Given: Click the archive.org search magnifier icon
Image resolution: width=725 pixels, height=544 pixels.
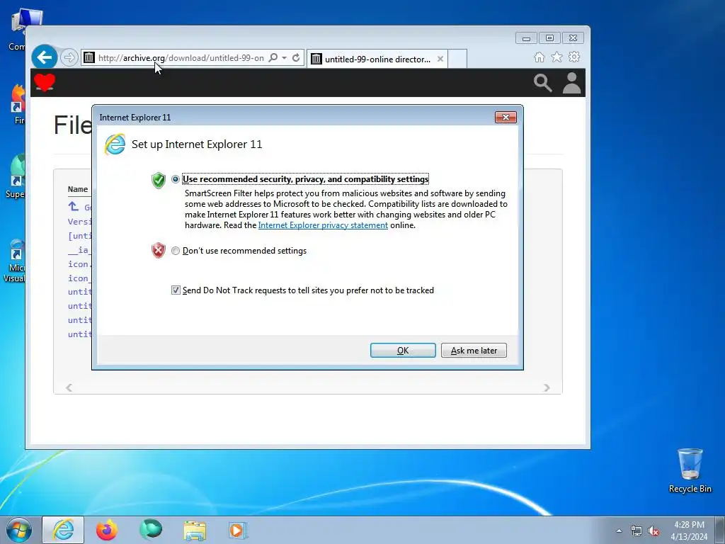Looking at the screenshot, I should (x=543, y=84).
